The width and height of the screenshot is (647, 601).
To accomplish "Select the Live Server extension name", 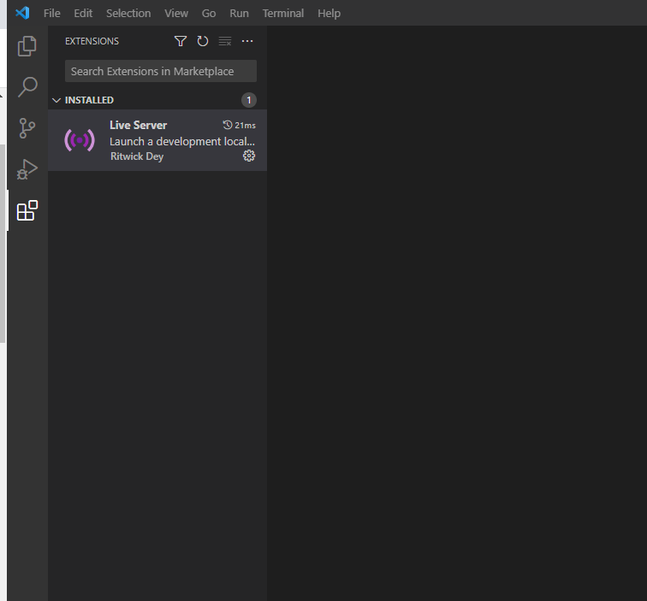I will [x=139, y=125].
